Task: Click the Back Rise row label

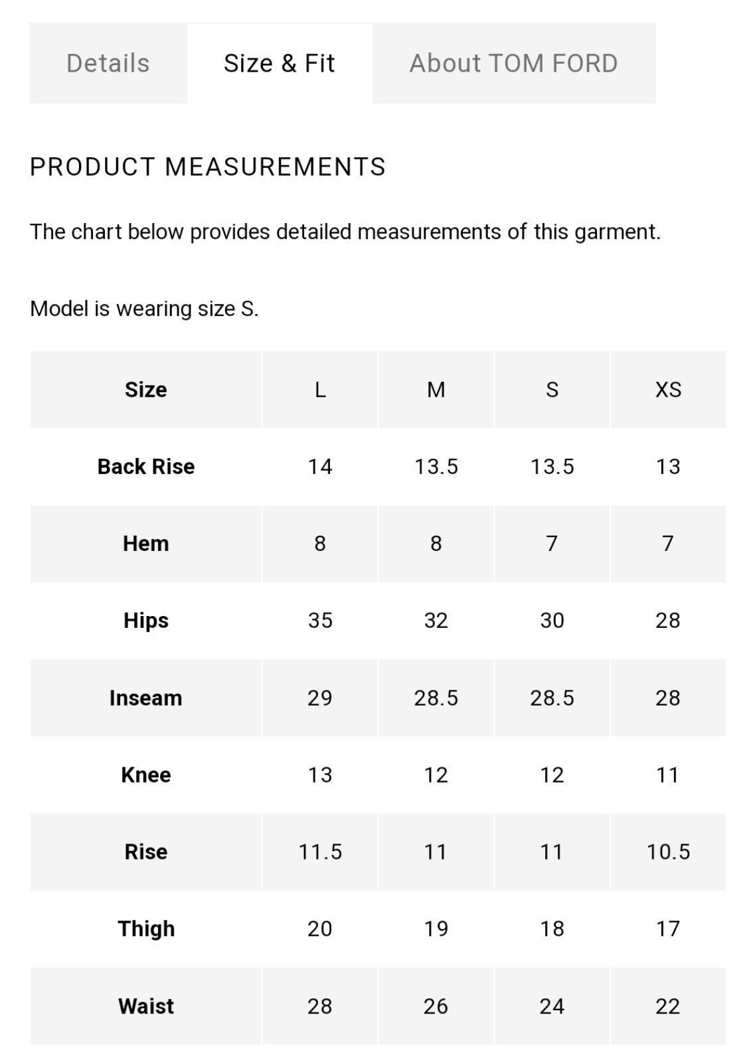Action: (x=146, y=467)
